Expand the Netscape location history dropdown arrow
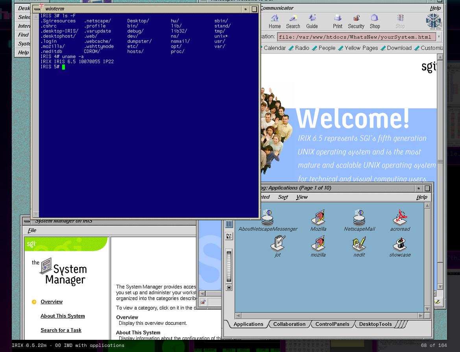Viewport: 460px width, 352px height. click(x=439, y=37)
